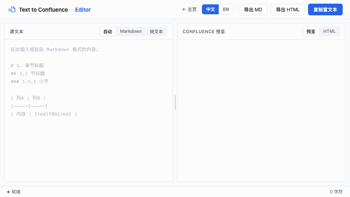Click the 源文本 panel heading
This screenshot has width=350, height=197.
coord(16,32)
